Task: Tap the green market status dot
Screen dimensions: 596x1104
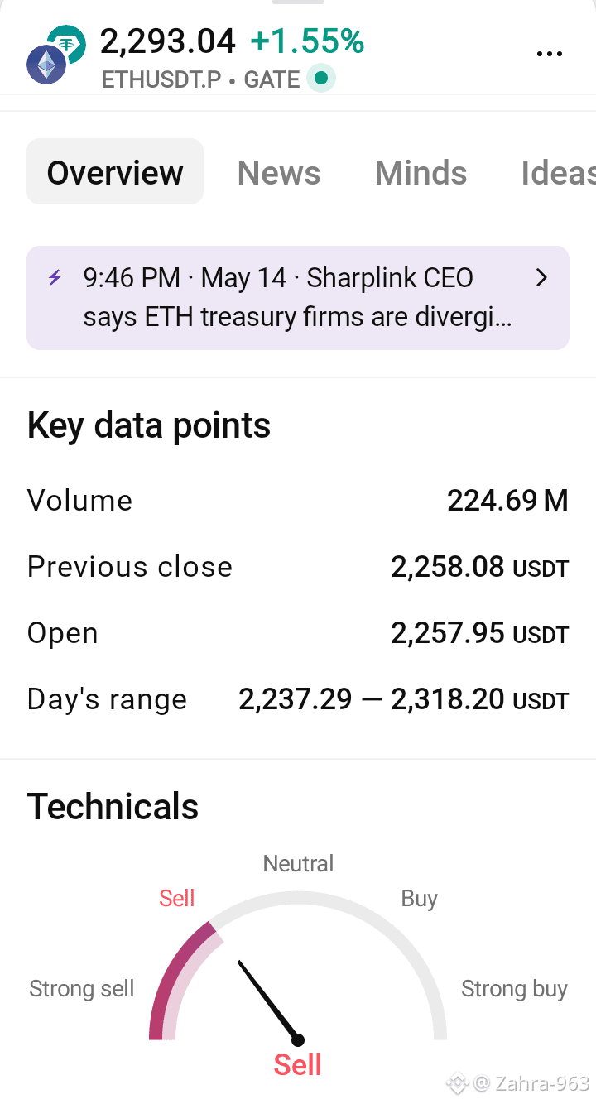Action: click(321, 79)
